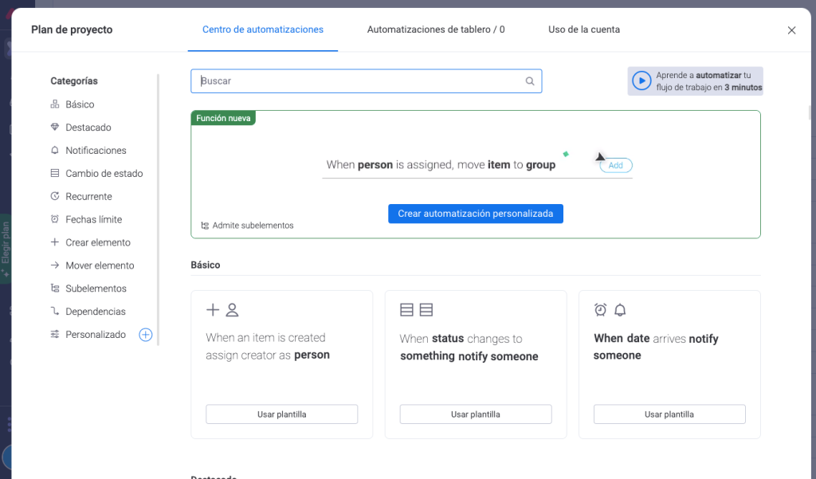Use template for item created automation
The height and width of the screenshot is (479, 816).
281,414
